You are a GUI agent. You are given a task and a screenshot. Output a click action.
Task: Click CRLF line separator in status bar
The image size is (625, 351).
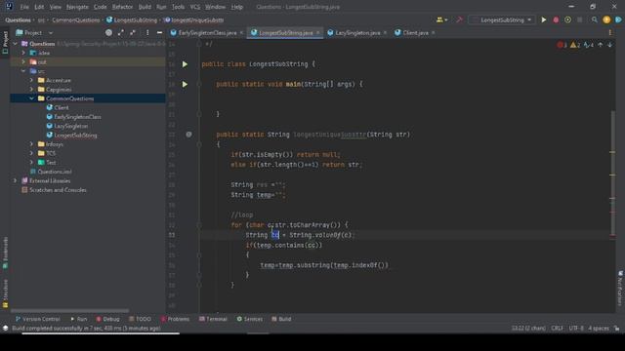pyautogui.click(x=557, y=329)
